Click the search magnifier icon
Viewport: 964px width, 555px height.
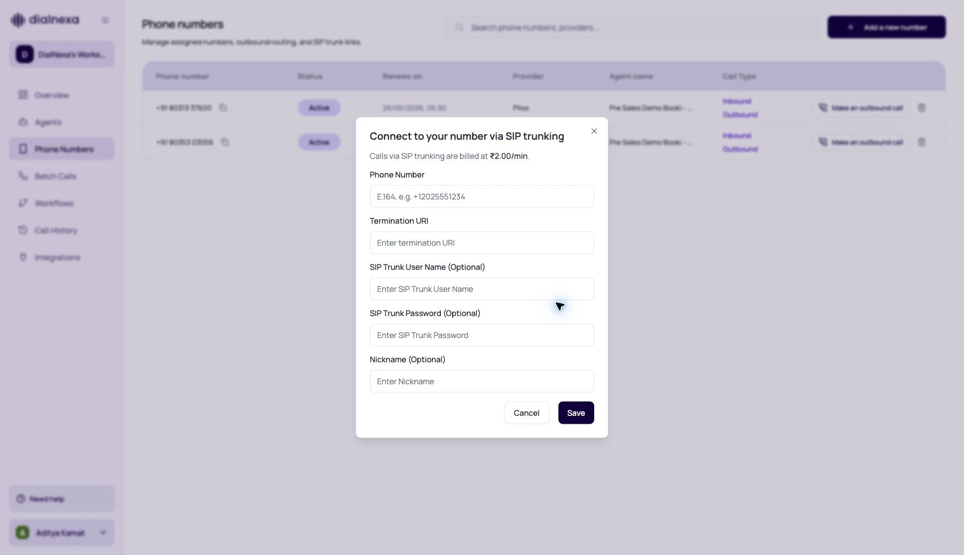(459, 27)
